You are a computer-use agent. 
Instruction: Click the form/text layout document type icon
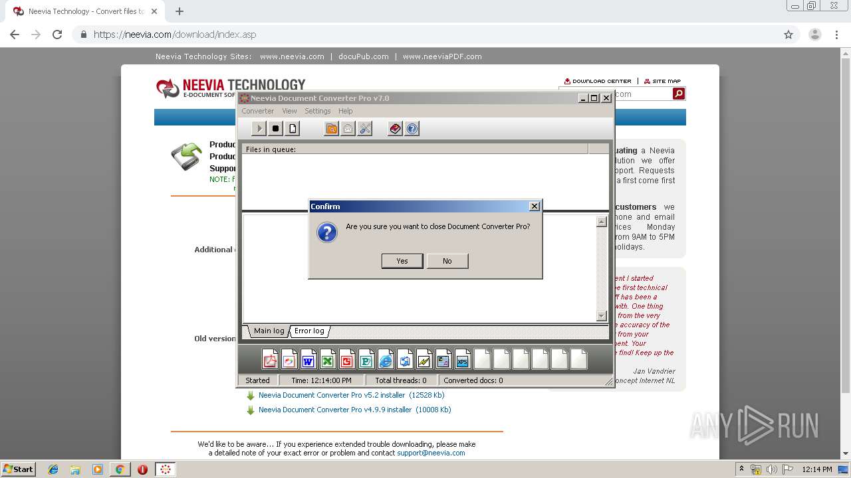pos(443,359)
